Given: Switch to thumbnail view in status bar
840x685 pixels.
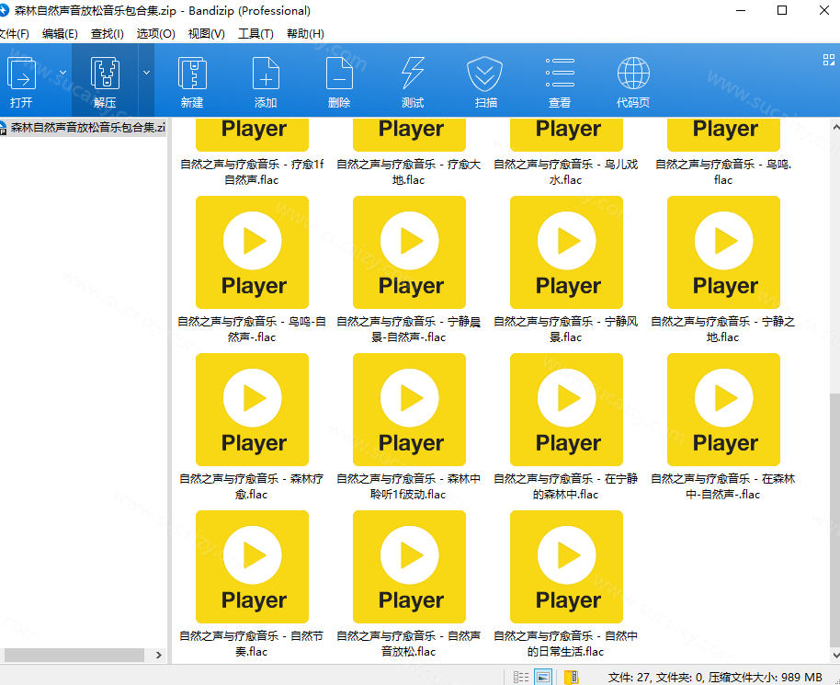Looking at the screenshot, I should (x=542, y=677).
